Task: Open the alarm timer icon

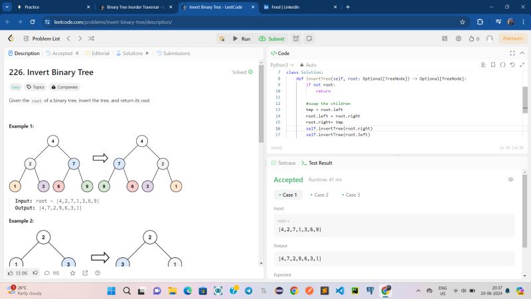Action: 296,39
